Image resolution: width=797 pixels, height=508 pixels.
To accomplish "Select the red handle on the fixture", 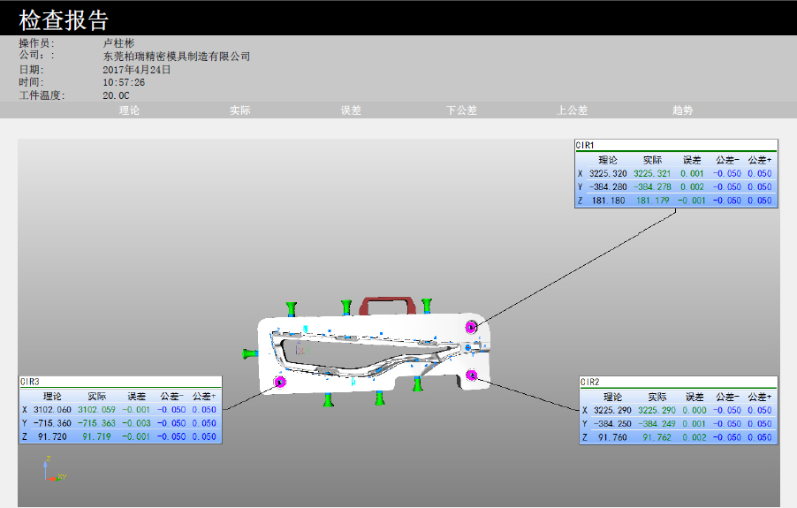I will point(385,304).
